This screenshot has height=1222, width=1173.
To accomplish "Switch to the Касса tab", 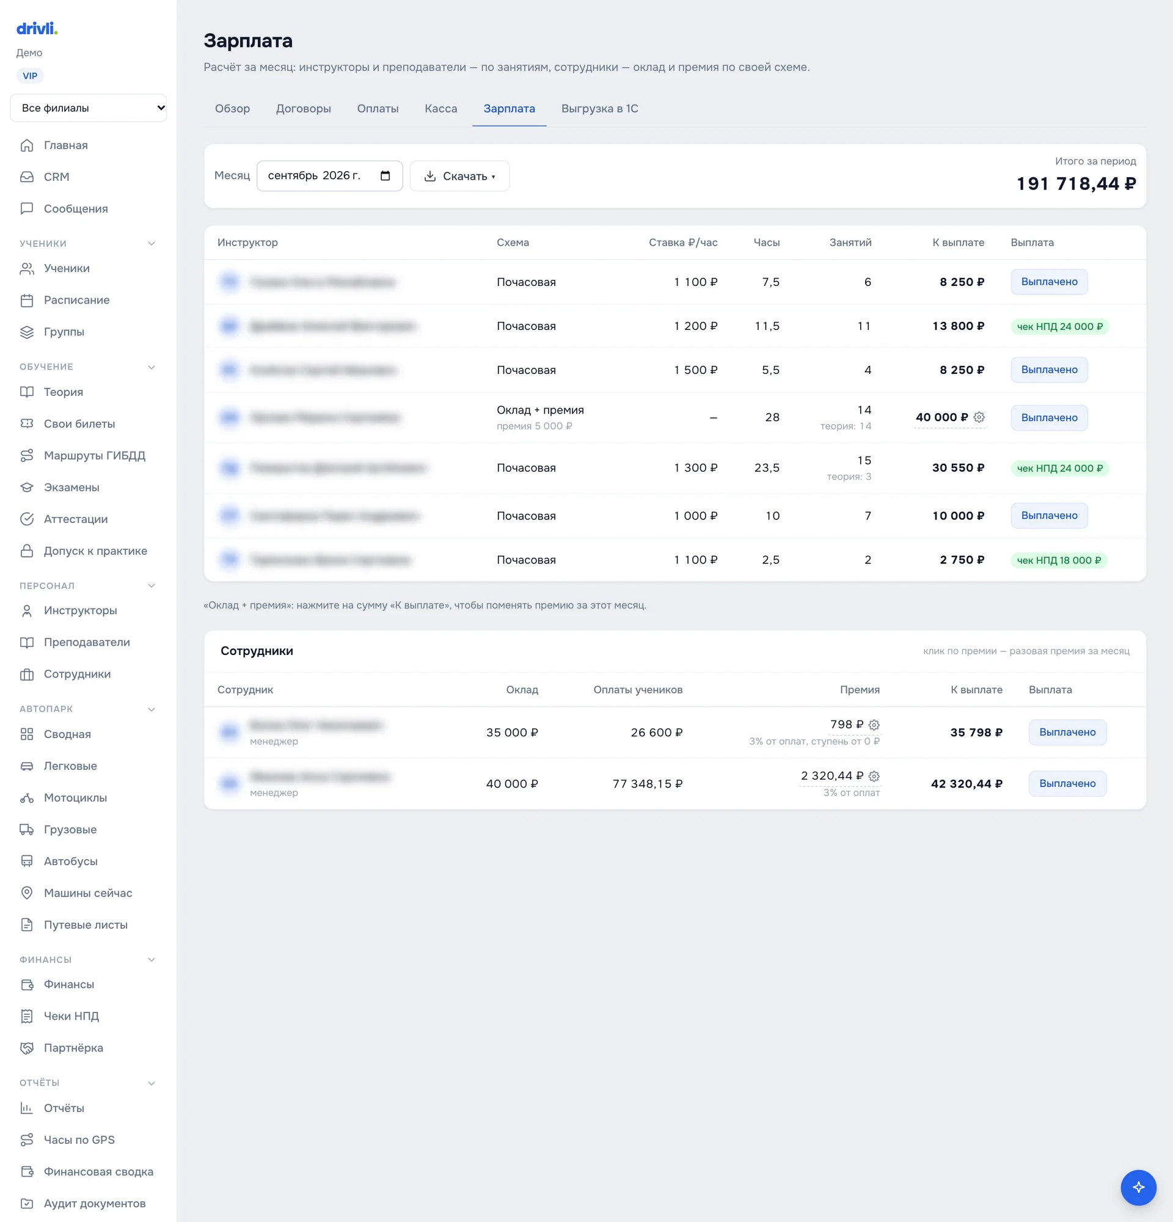I will [x=440, y=109].
